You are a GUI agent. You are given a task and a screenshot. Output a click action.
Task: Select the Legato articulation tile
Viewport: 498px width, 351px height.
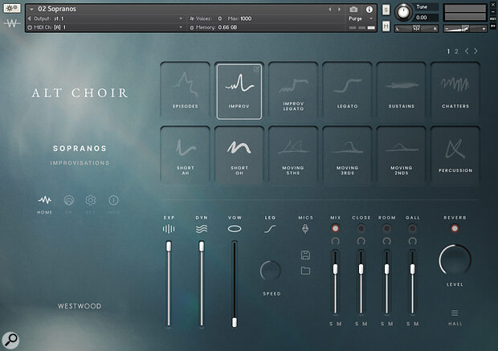pyautogui.click(x=348, y=90)
